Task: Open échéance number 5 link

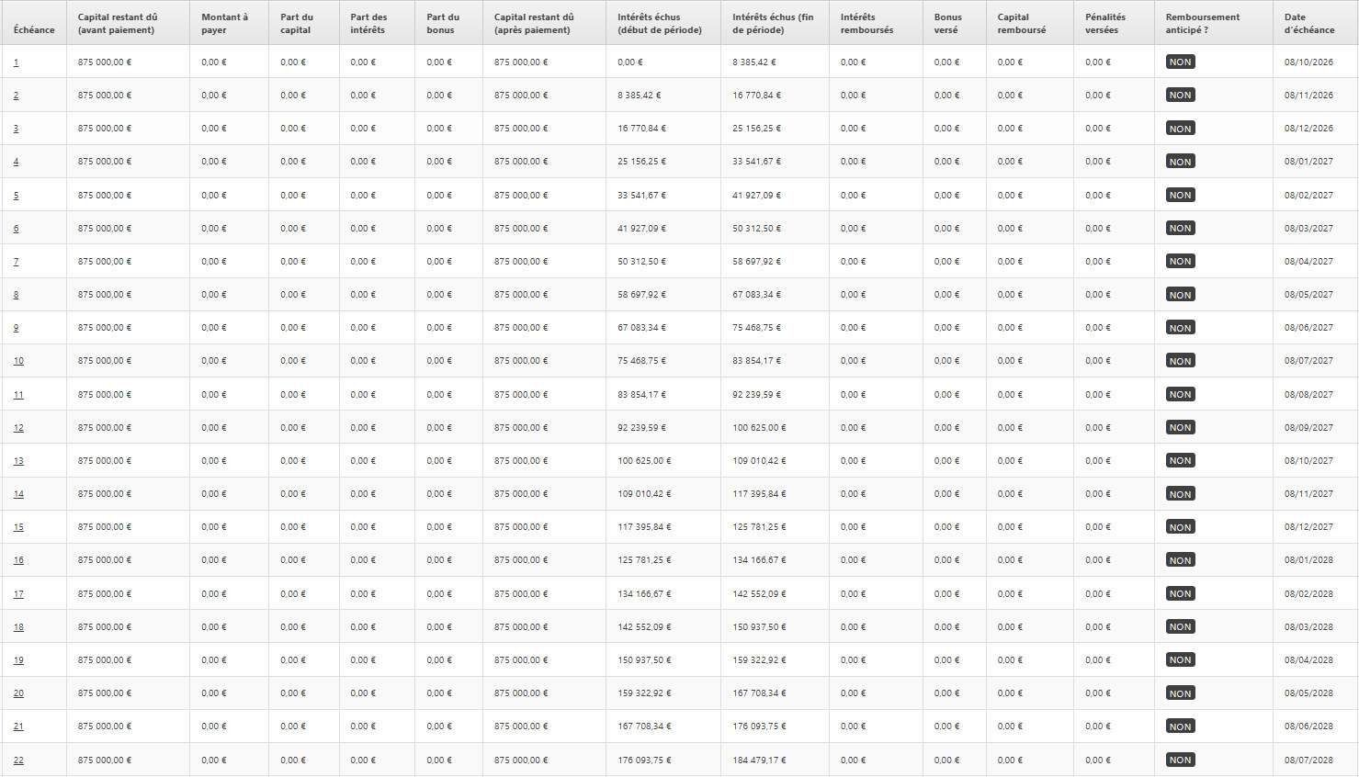Action: pos(16,196)
